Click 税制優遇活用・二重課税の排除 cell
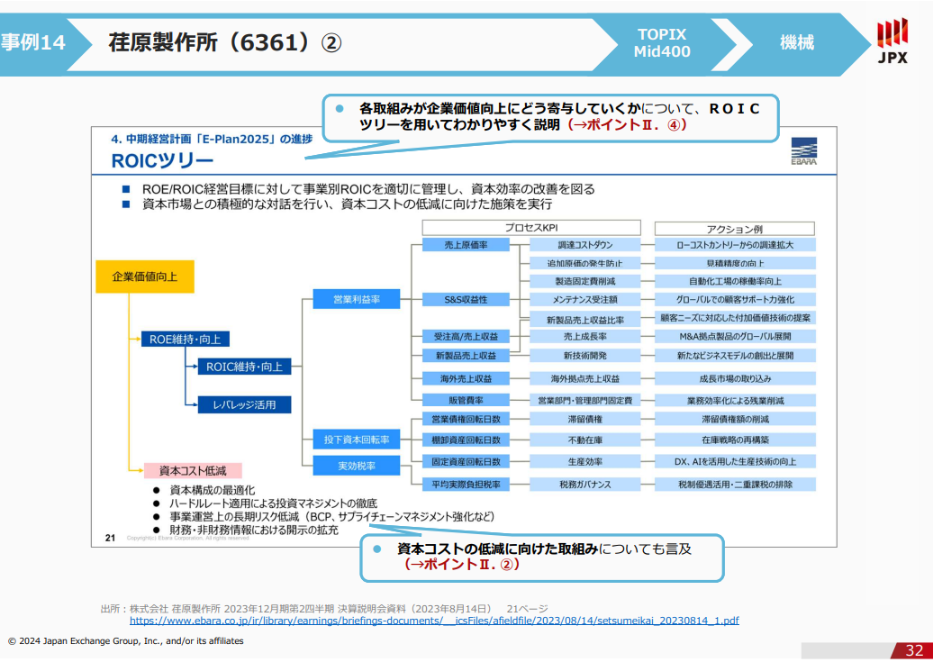This screenshot has width=933, height=662. pyautogui.click(x=735, y=485)
